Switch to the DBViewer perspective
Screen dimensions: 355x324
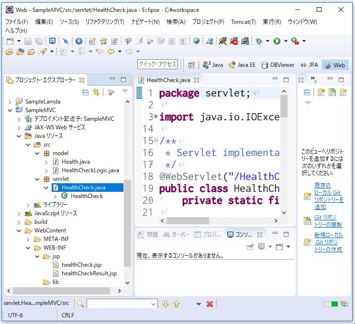pos(278,65)
